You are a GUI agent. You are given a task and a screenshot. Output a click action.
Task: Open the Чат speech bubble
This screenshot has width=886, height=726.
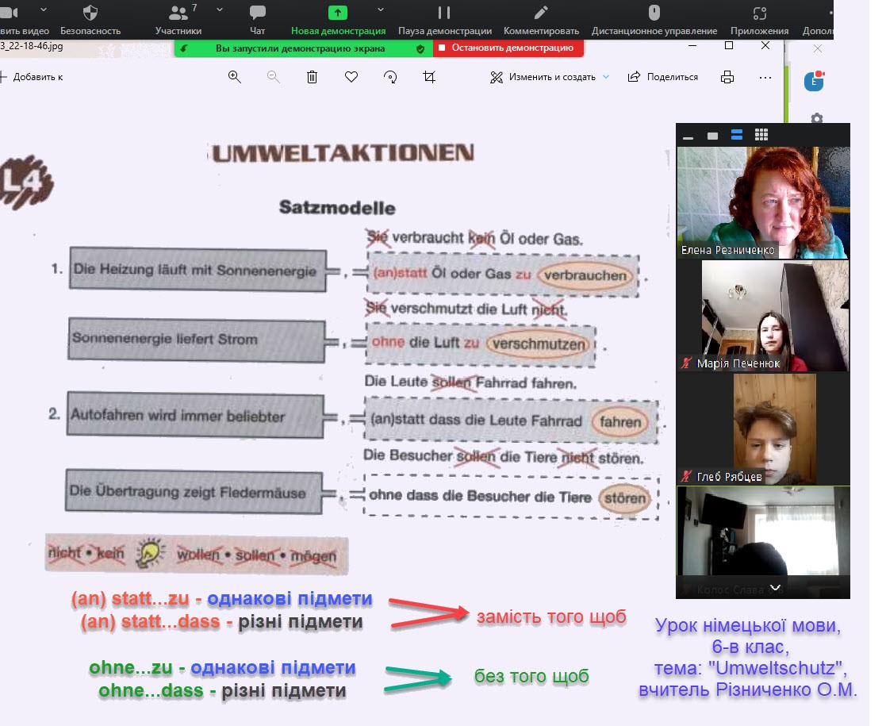[257, 13]
